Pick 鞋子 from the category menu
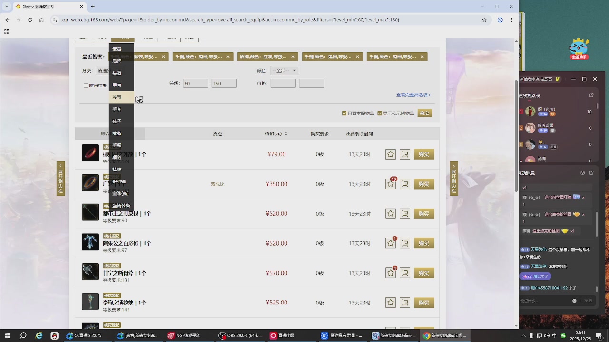 [121, 122]
